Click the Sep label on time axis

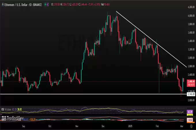pos(24,126)
